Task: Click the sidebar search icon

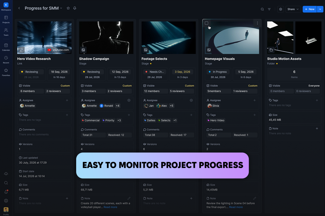Action: 6,183
